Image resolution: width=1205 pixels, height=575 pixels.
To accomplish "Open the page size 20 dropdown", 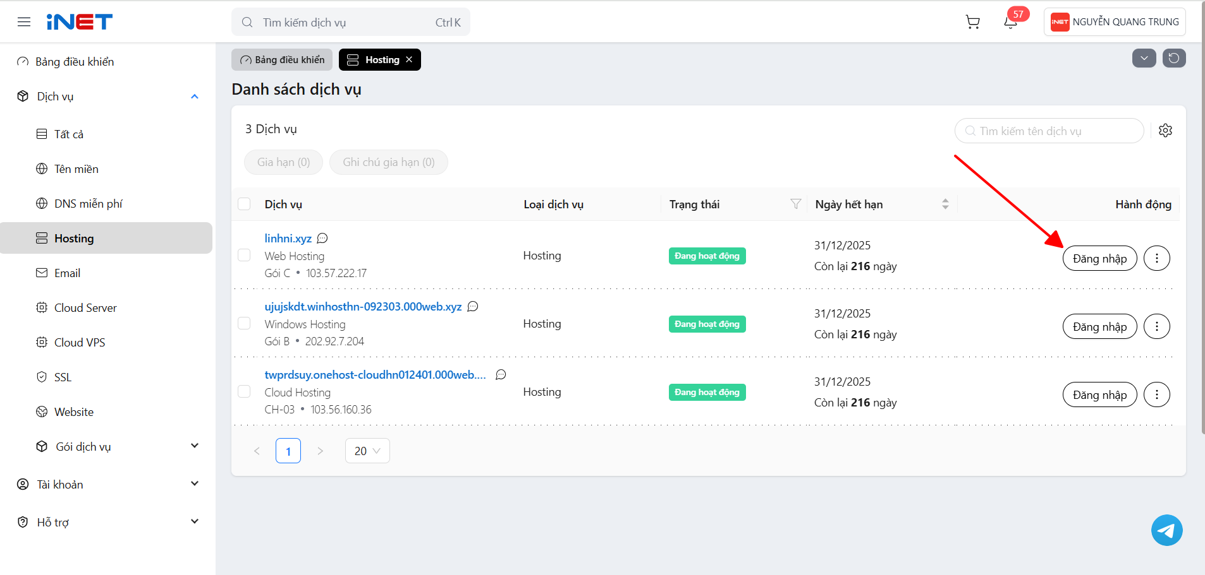I will click(x=367, y=451).
